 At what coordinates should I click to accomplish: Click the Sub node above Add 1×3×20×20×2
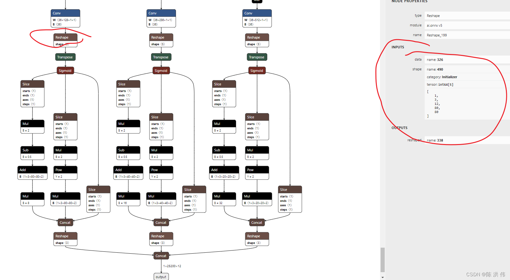[224, 153]
